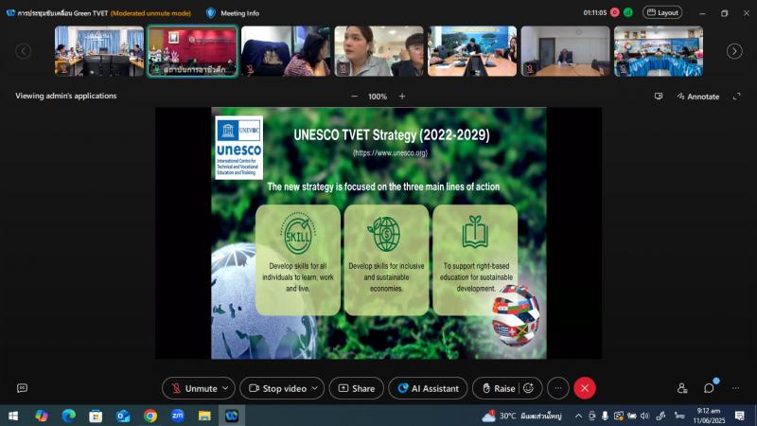Click the shared screen view options icon
The image size is (757, 426).
pos(659,97)
